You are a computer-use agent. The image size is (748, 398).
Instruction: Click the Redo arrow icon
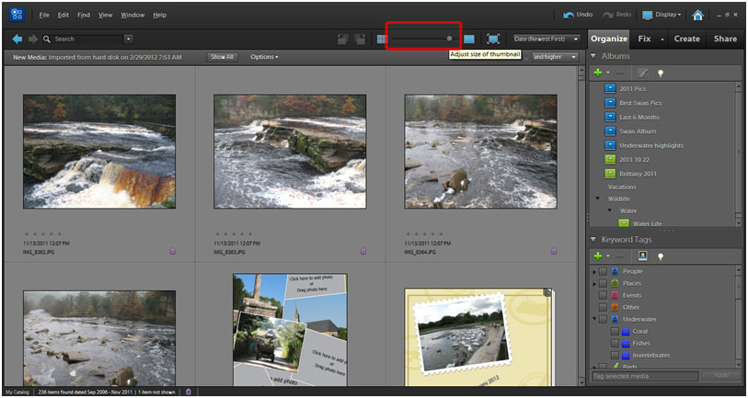[608, 16]
